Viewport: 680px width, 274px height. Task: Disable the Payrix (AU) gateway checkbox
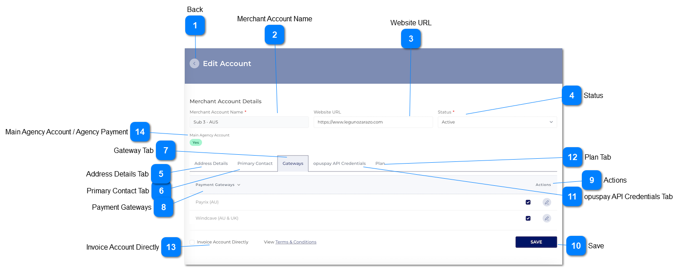point(528,202)
